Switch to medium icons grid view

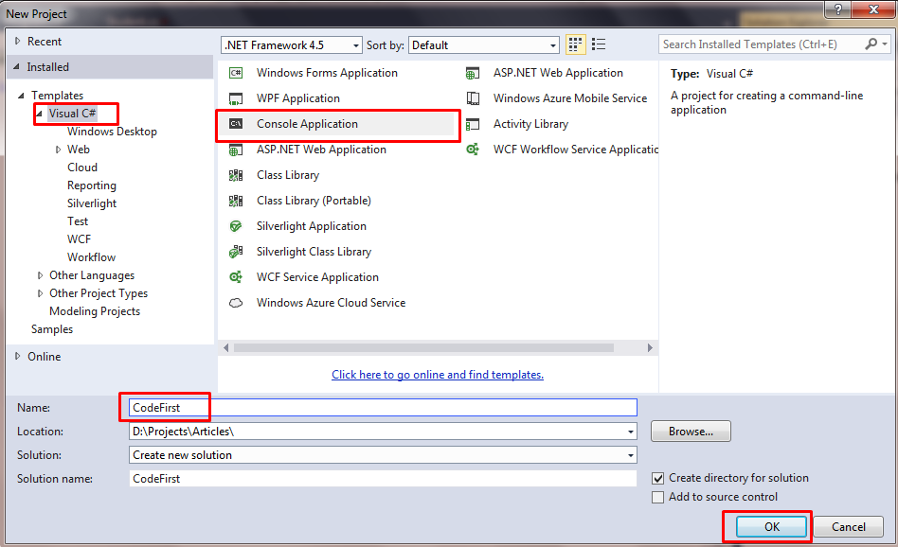(575, 44)
